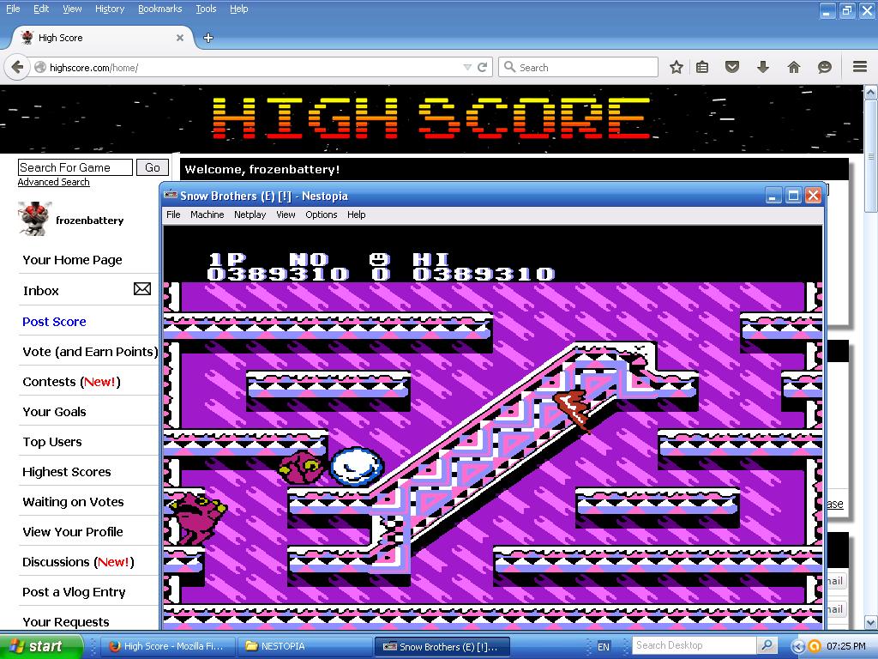Screen dimensions: 878x659
Task: Click the frozenbattery avatar image
Action: click(34, 219)
